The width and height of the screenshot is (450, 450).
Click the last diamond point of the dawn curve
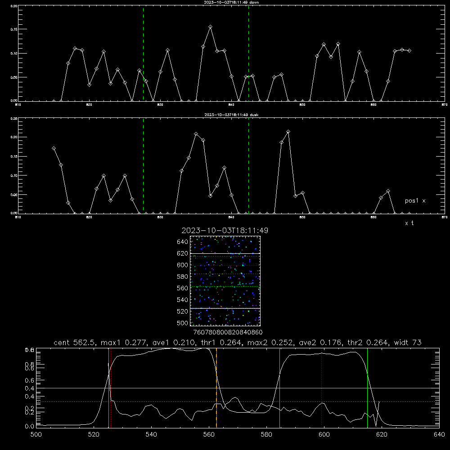[x=409, y=50]
